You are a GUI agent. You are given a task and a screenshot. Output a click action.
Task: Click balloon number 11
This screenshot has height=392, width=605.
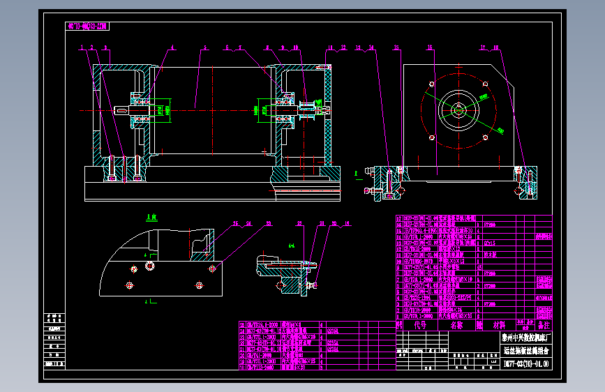(x=330, y=47)
